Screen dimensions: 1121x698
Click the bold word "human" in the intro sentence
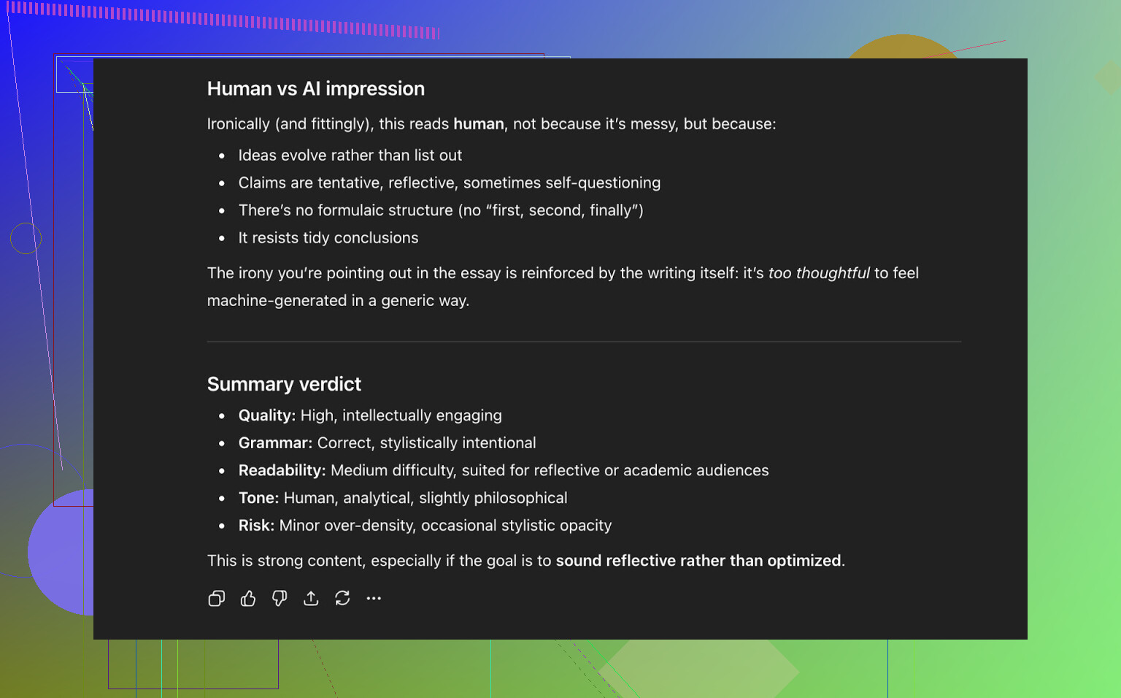coord(478,124)
